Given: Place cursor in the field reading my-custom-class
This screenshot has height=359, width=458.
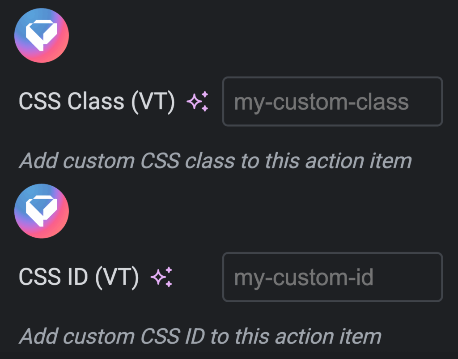Looking at the screenshot, I should pyautogui.click(x=332, y=102).
